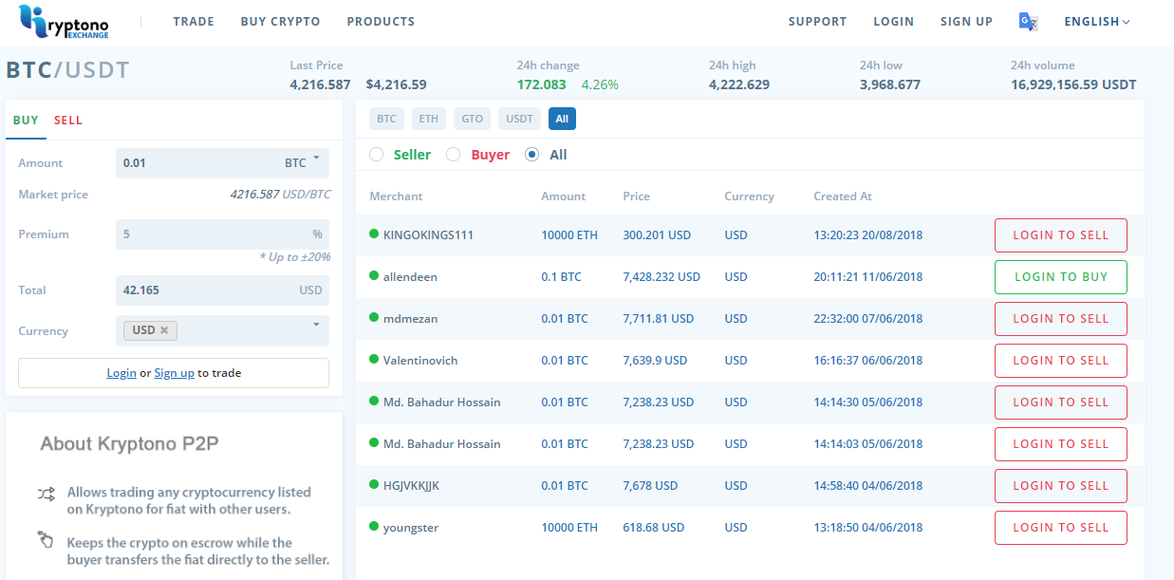The image size is (1174, 580).
Task: Switch to the SELL tab
Action: tap(68, 121)
